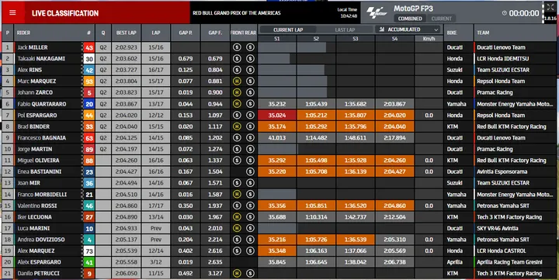
Task: Select rider Valentino ROSSI
Action: [37, 206]
